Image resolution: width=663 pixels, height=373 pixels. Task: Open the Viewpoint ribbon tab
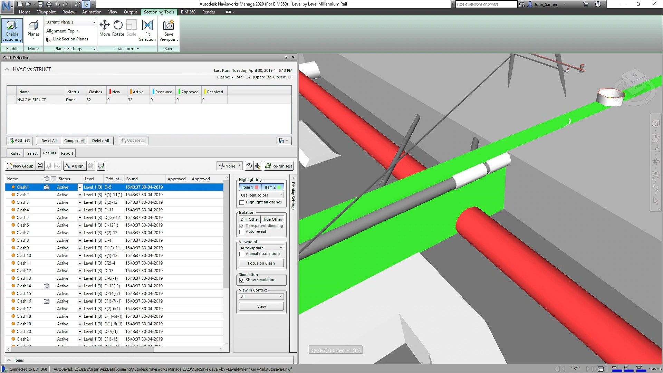pyautogui.click(x=46, y=12)
